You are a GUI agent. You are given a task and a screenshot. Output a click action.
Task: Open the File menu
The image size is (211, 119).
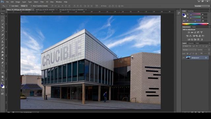pyautogui.click(x=7, y=2)
